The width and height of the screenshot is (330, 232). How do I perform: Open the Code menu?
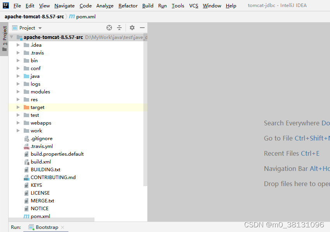[86, 6]
